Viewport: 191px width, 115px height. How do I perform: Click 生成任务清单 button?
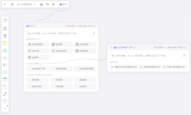point(61,51)
